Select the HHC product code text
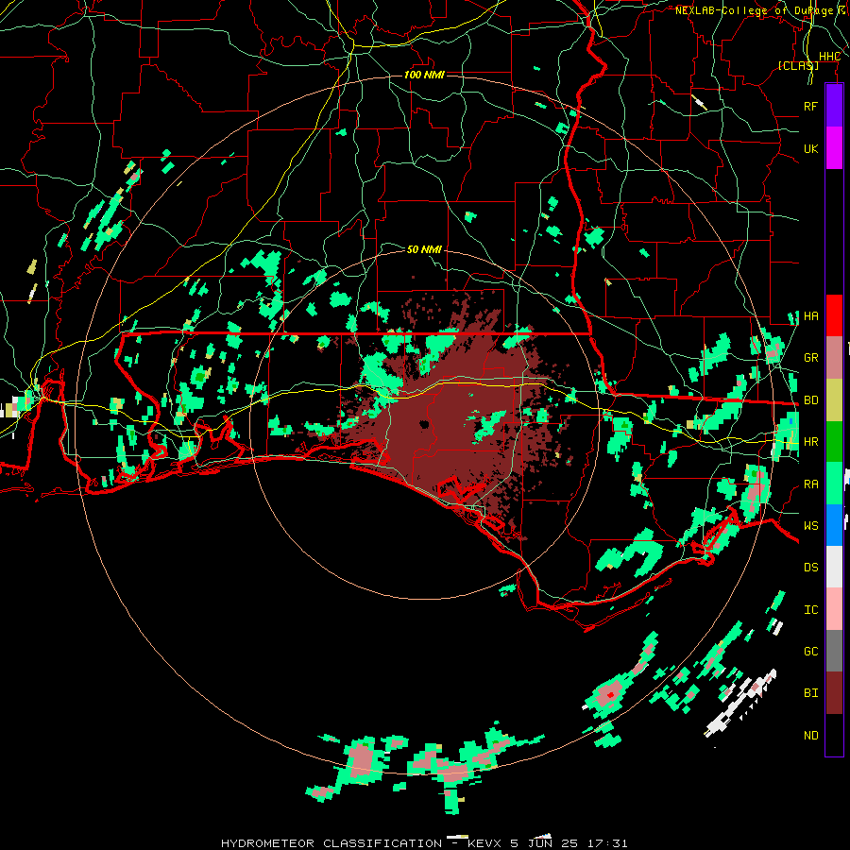Screen dimensions: 850x850 coord(829,57)
